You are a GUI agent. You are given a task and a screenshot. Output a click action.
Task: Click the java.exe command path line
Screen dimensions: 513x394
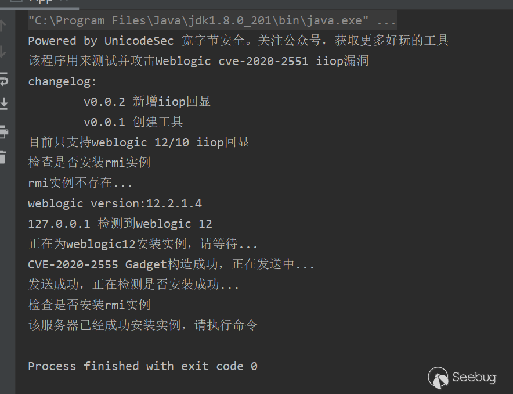(212, 19)
